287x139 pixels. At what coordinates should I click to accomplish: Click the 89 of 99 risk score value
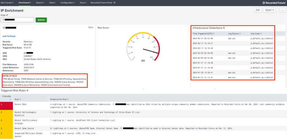[28, 45]
